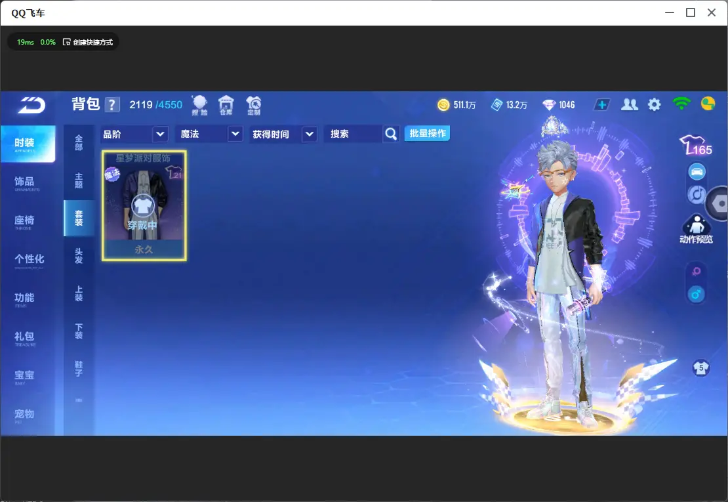Click the 创建快捷方式 create shortcut icon
The image size is (728, 502).
(66, 42)
